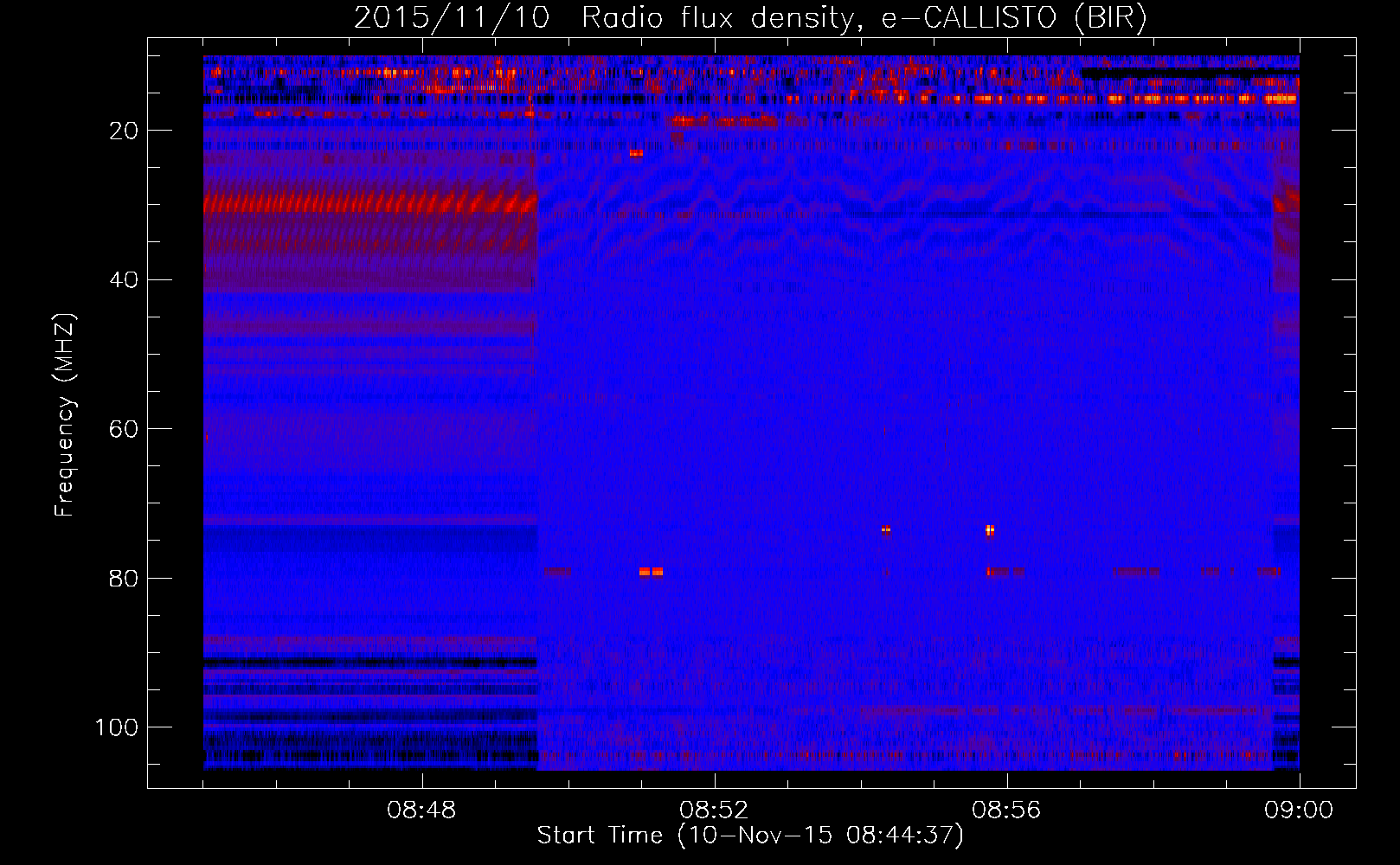Image resolution: width=1400 pixels, height=865 pixels.
Task: Click the paired orange burst at 80 MHz near 08:51
Action: click(651, 572)
